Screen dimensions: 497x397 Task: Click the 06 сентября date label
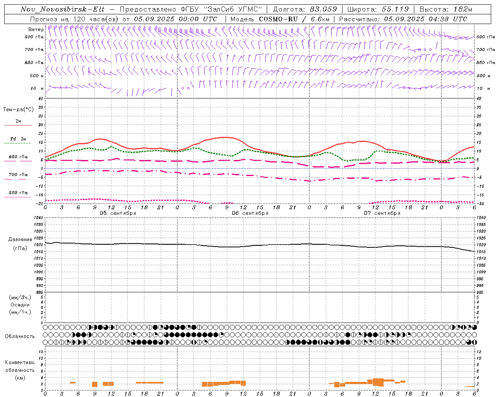tap(250, 213)
